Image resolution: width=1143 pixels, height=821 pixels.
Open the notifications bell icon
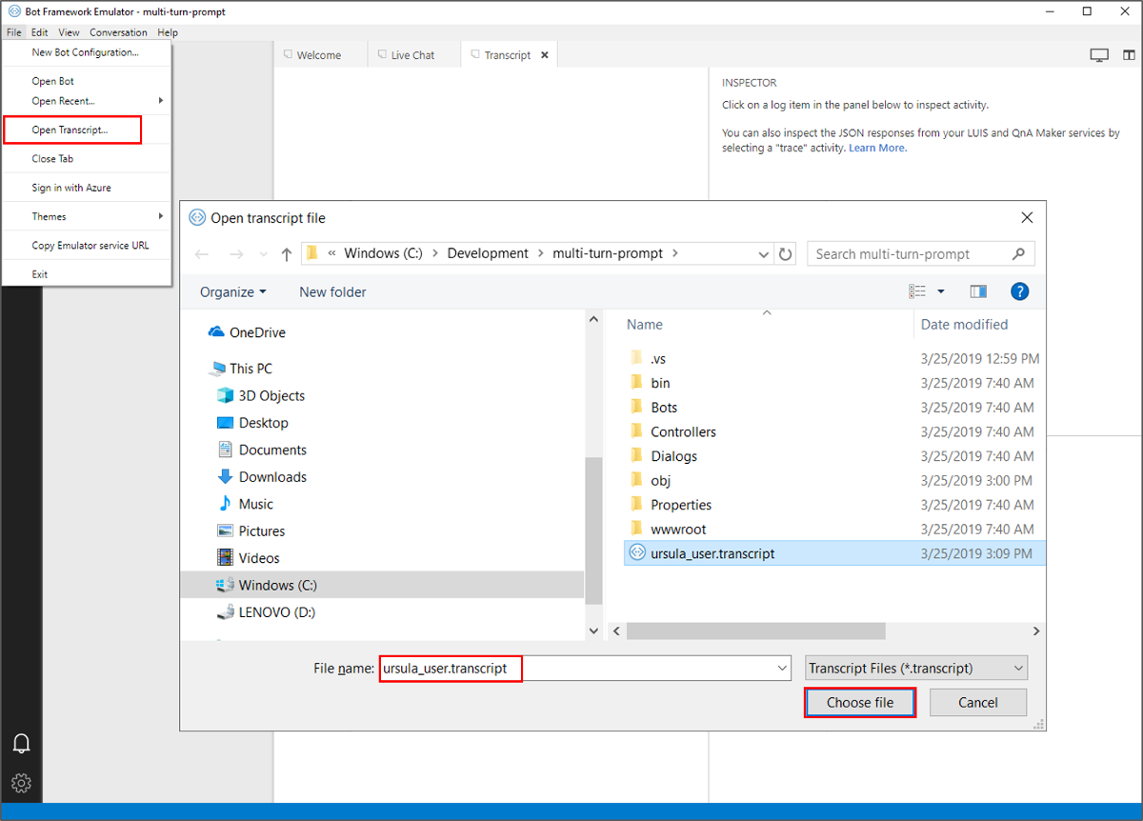point(21,744)
